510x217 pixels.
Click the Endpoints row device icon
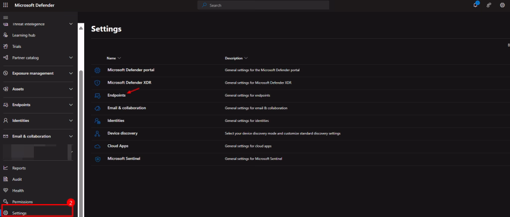[97, 96]
